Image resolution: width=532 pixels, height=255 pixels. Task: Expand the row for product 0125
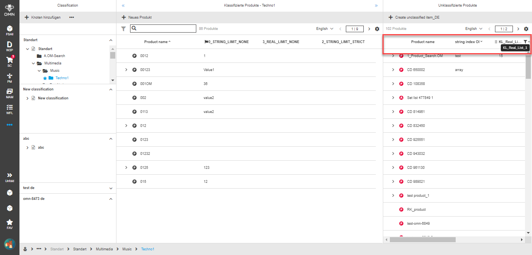pyautogui.click(x=126, y=167)
